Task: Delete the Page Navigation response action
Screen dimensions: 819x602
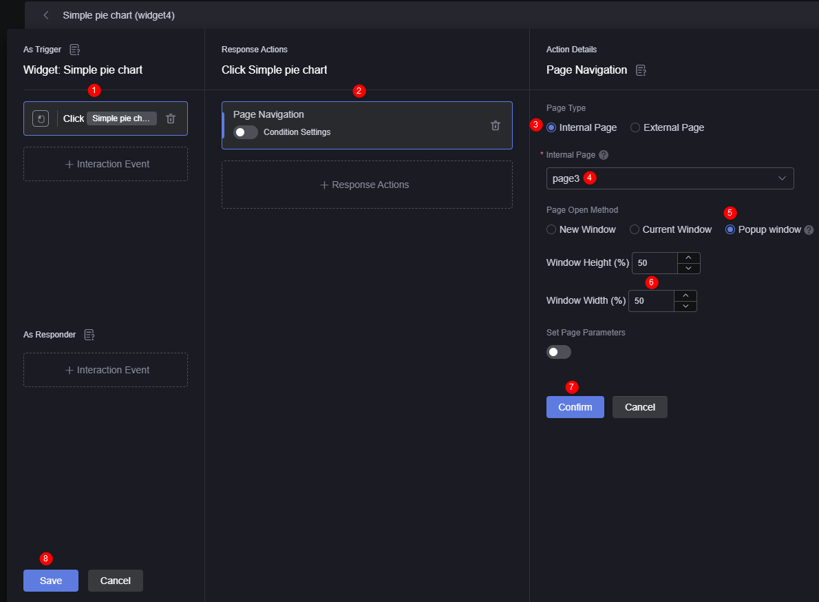Action: click(495, 125)
